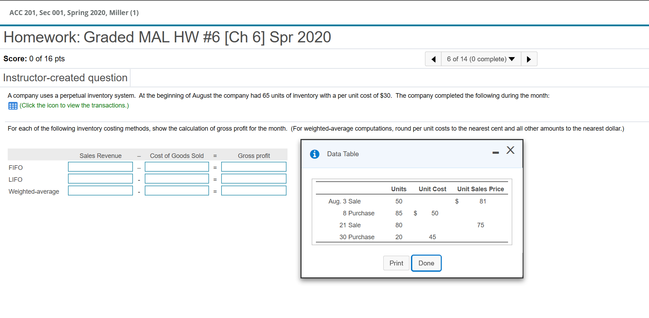Click the LIFO Sales Revenue entry box
This screenshot has width=649, height=318.
100,179
